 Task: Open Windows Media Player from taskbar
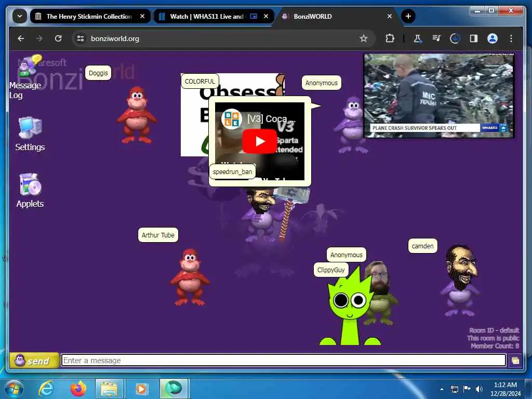[x=141, y=389]
